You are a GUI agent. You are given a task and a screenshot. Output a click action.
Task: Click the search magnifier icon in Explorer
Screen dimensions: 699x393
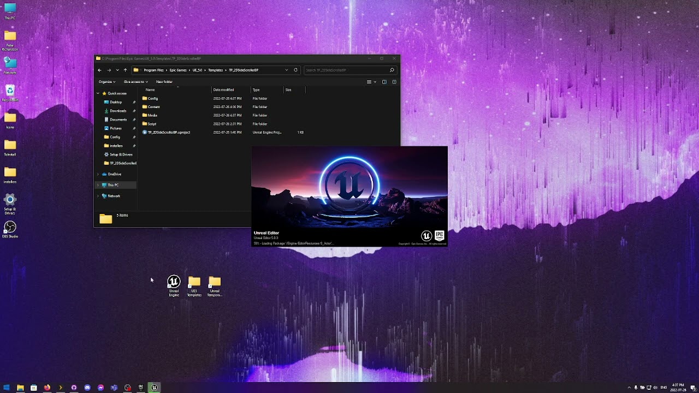pos(392,70)
